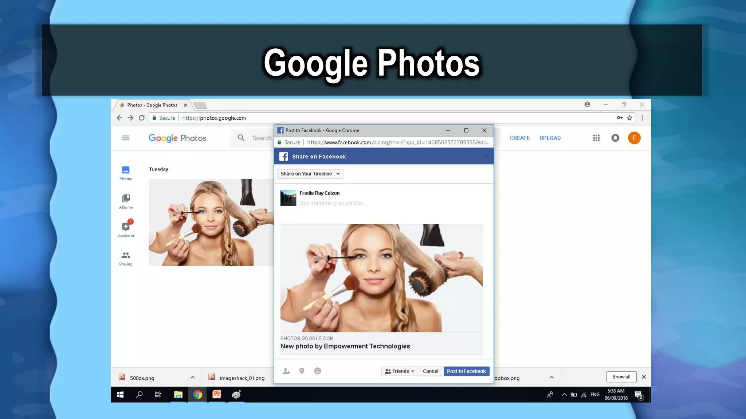The width and height of the screenshot is (746, 419).
Task: Click the browser back arrow
Action: click(119, 118)
